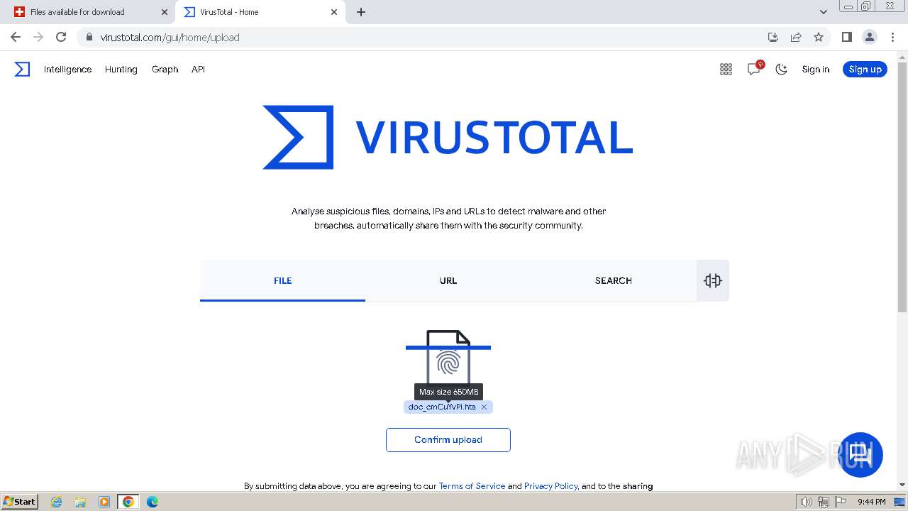Reload the page
This screenshot has width=908, height=511.
point(61,37)
